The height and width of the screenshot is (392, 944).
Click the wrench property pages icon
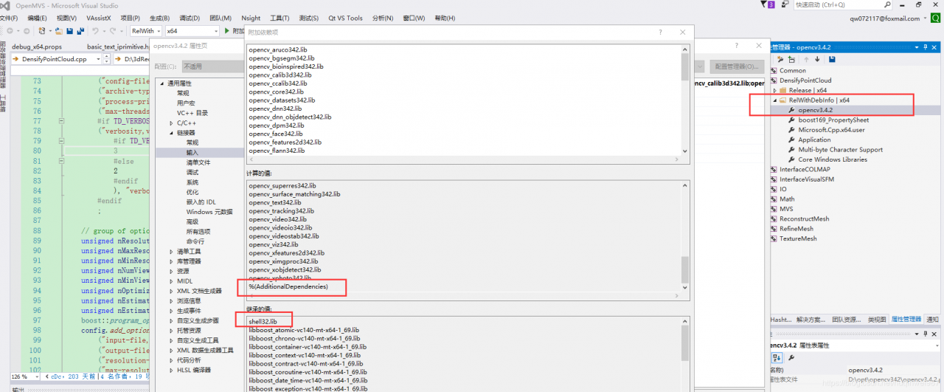792,357
